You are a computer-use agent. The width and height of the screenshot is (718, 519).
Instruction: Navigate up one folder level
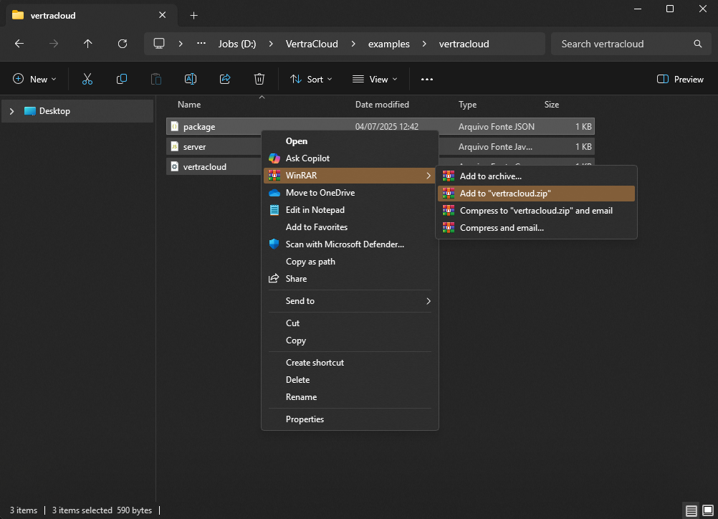(88, 44)
